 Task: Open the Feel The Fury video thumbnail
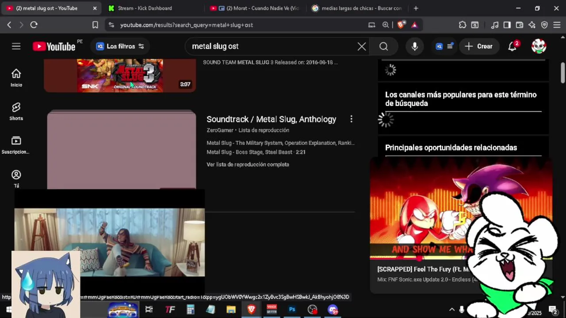click(x=461, y=208)
